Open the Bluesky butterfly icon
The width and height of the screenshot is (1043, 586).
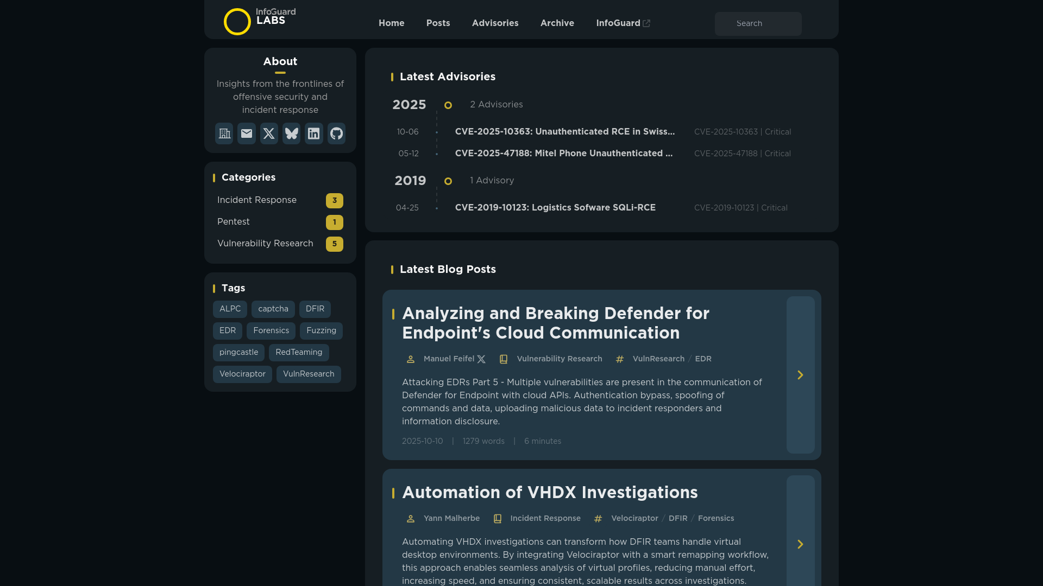coord(292,133)
